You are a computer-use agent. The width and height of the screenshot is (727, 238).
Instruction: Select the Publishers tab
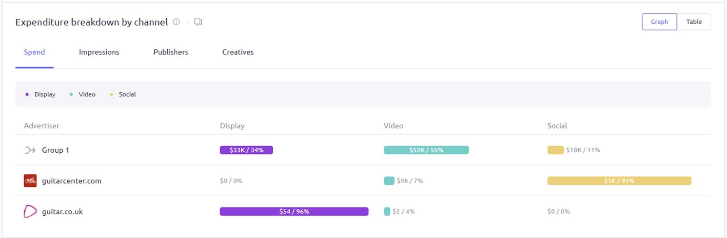pyautogui.click(x=171, y=52)
